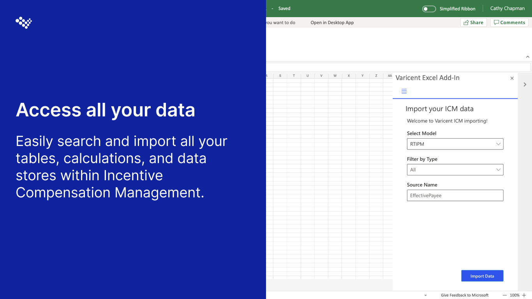Click the Select Model label
The width and height of the screenshot is (532, 299).
tap(421, 133)
